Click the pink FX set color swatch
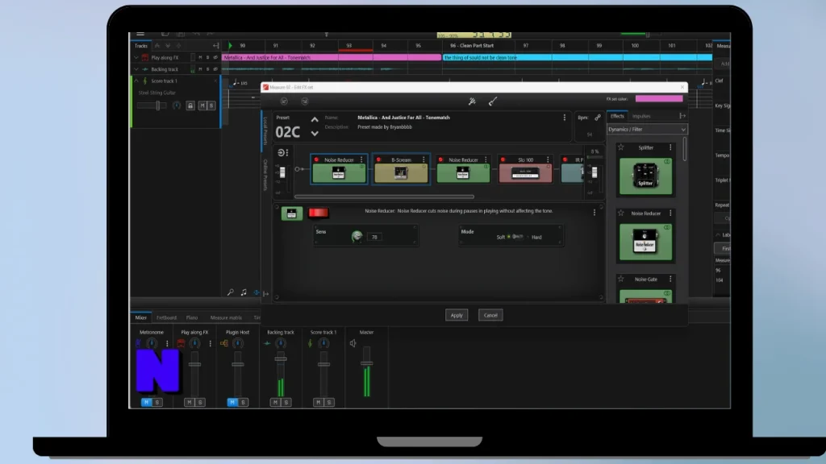826x464 pixels. click(x=659, y=98)
